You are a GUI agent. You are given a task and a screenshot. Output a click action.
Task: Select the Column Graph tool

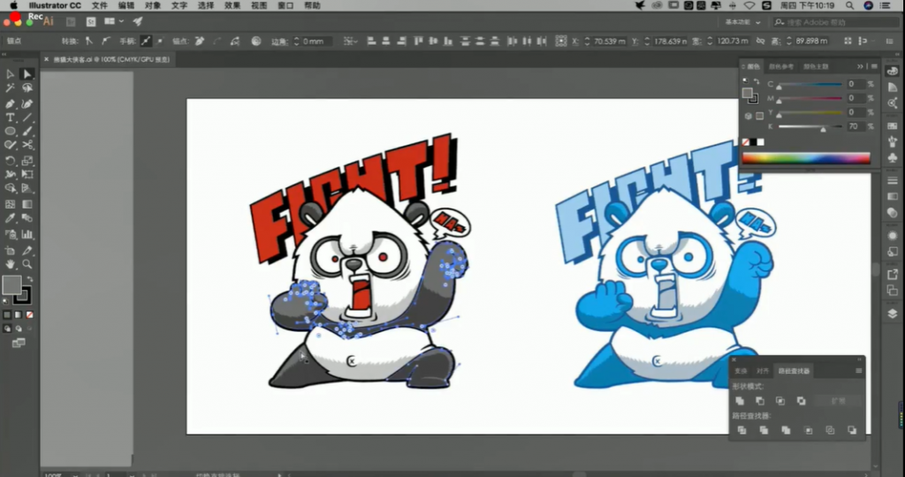coord(27,234)
